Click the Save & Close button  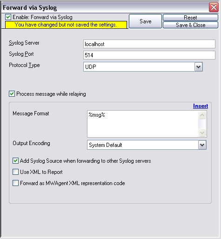tap(190, 25)
